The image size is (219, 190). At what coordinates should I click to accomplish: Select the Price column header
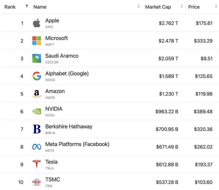(194, 7)
